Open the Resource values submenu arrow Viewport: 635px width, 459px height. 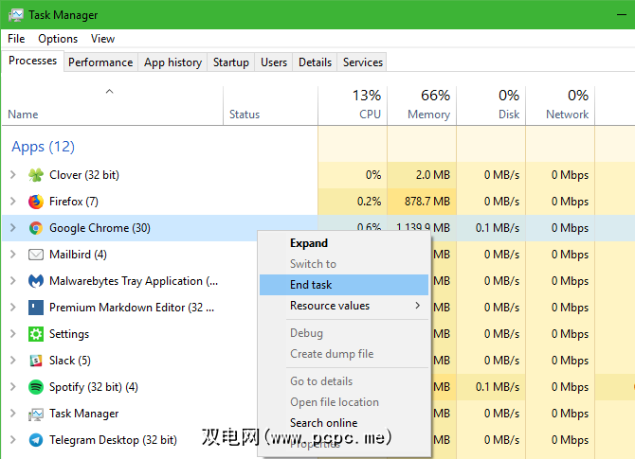[418, 306]
